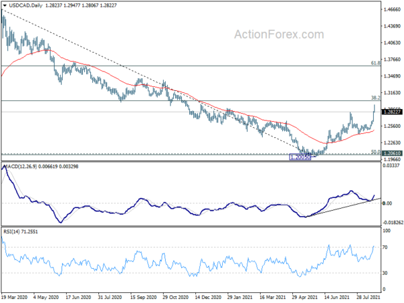The width and height of the screenshot is (404, 303).
Task: Select the 28 Jul 2021 date marker
Action: pos(368,297)
